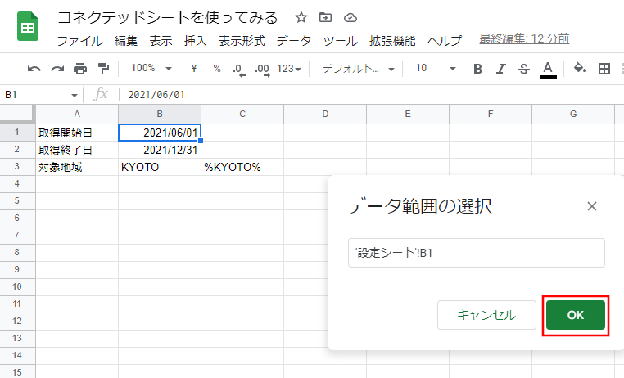
Task: Format as percent
Action: pos(217,69)
